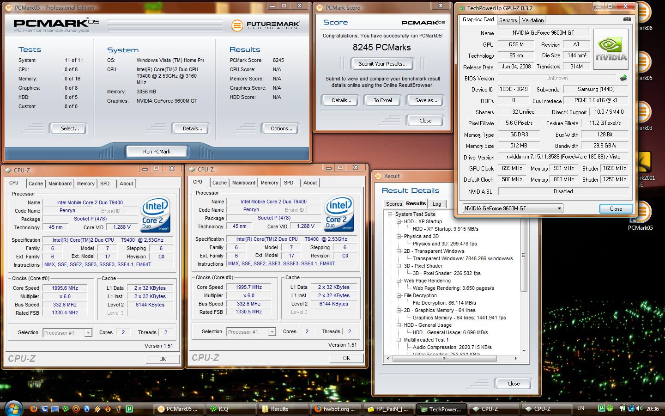Click the Windows Start orb
The height and width of the screenshot is (416, 665).
click(13, 408)
